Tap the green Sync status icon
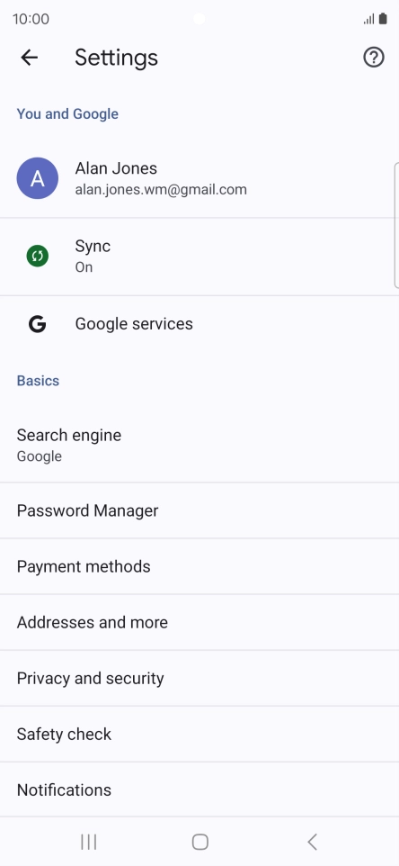Screen dimensions: 399x866 [x=38, y=256]
